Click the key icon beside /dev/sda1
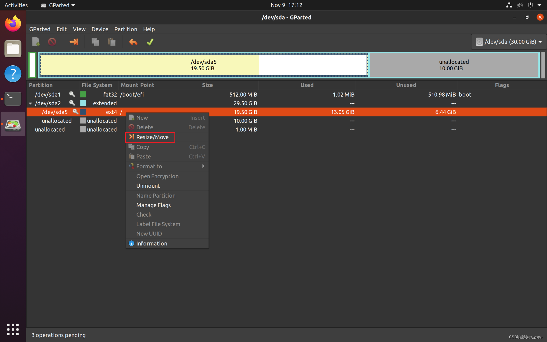 pos(72,94)
